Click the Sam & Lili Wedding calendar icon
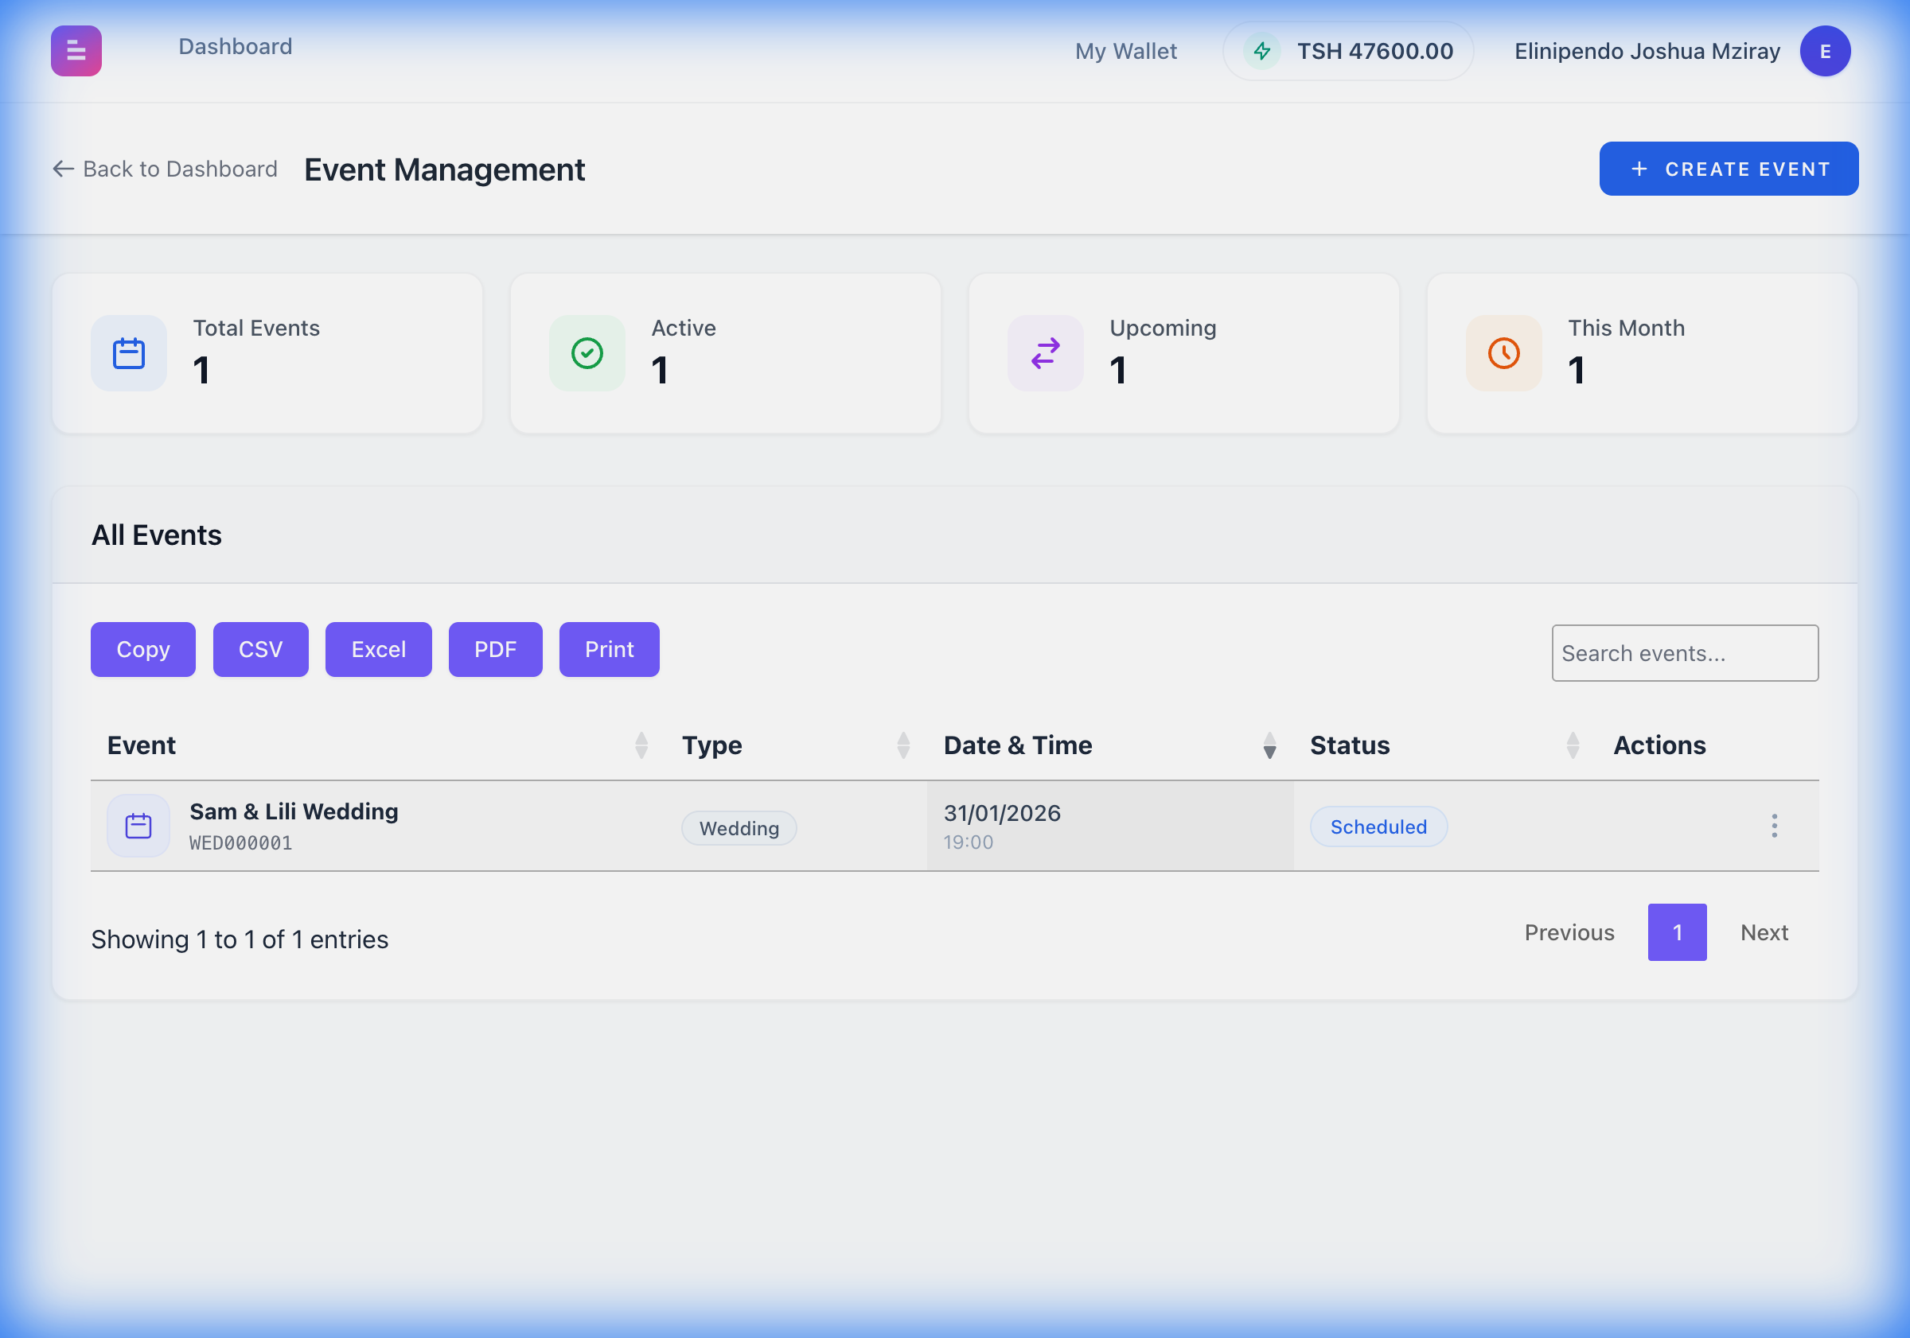The width and height of the screenshot is (1910, 1338). tap(138, 826)
